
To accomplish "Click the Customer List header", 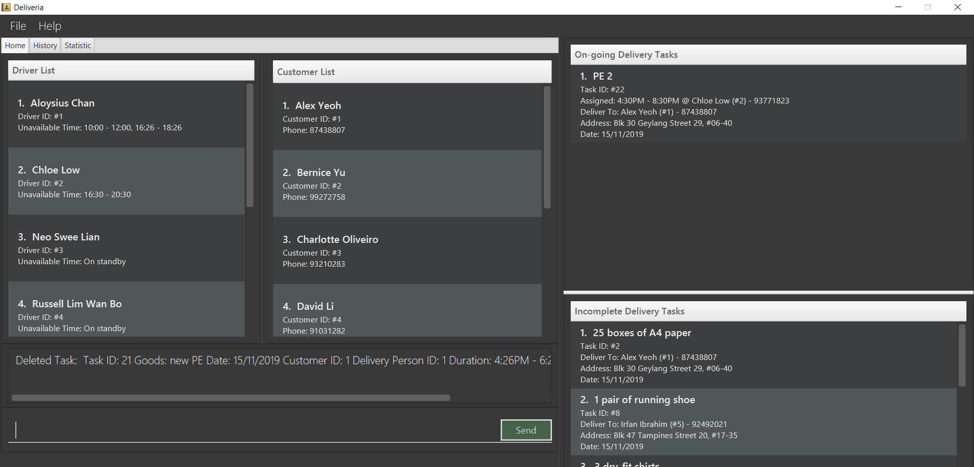I will click(412, 72).
